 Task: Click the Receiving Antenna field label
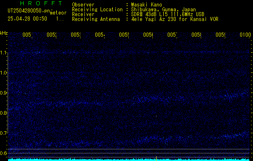(96, 19)
